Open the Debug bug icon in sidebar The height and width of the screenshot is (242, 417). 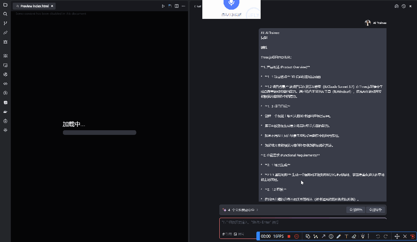tap(5, 42)
